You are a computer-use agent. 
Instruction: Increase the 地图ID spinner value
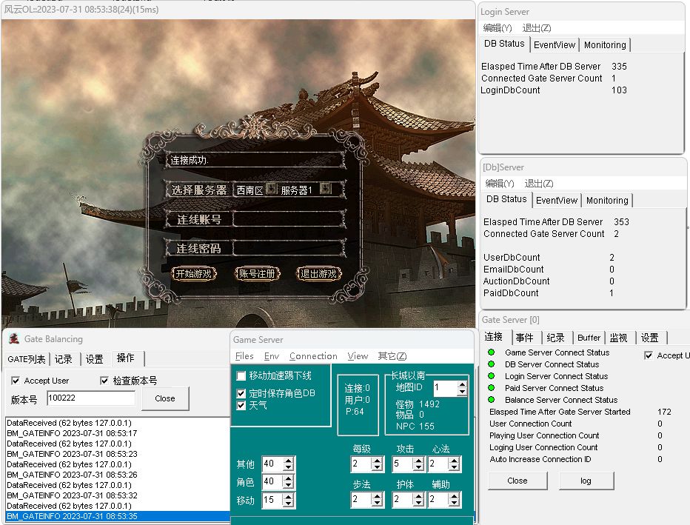462,384
